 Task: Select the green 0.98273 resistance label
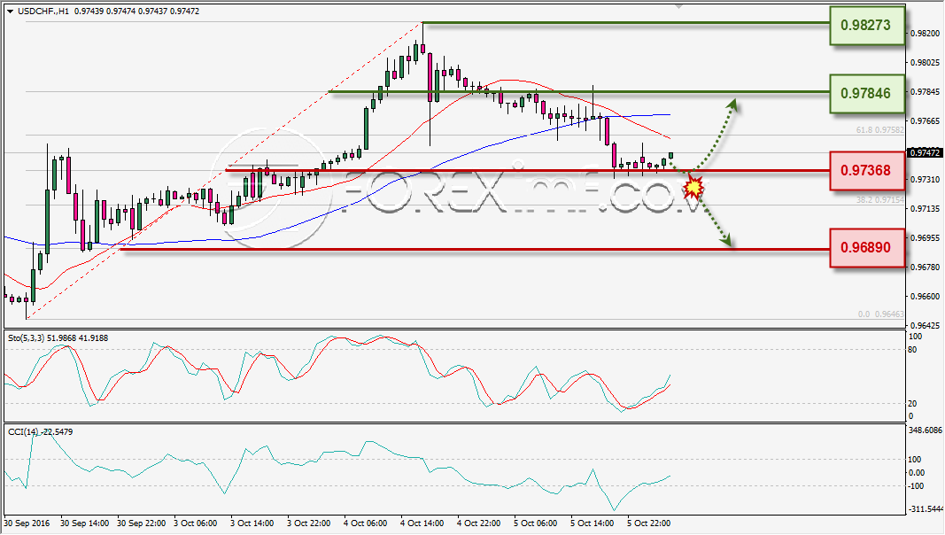point(867,26)
